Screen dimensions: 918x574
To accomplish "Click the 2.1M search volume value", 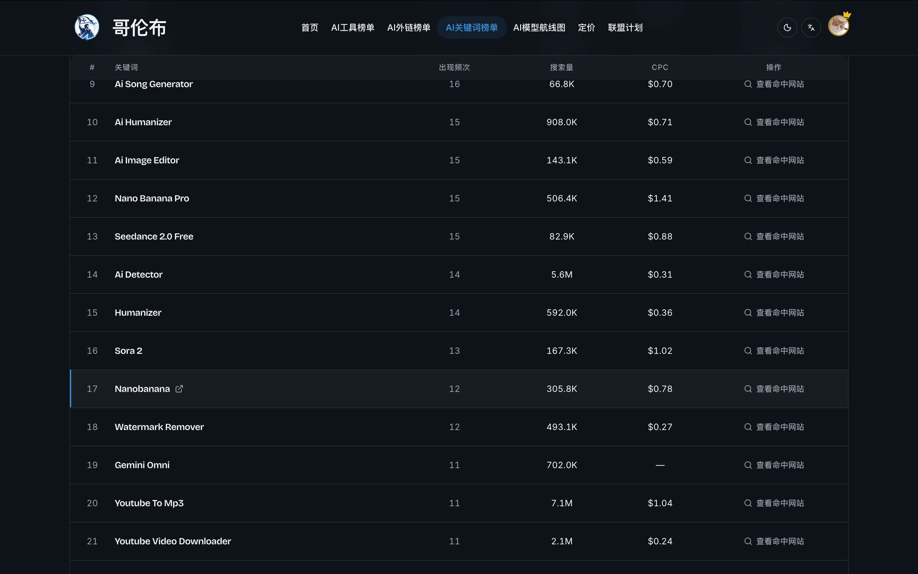I will [562, 541].
